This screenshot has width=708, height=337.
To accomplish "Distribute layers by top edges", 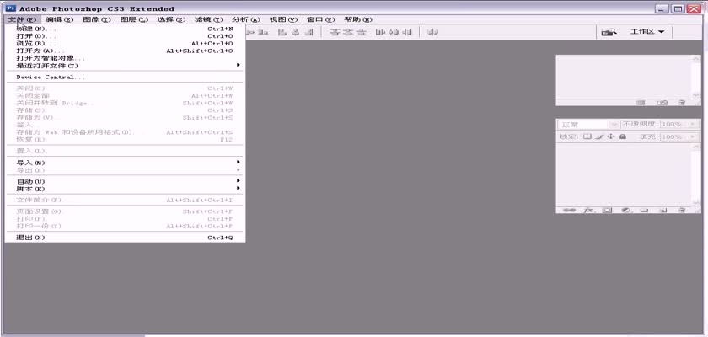I will pos(335,33).
